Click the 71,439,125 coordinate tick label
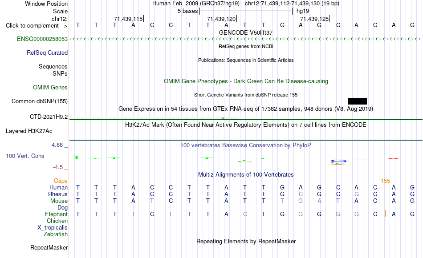This screenshot has width=423, height=258. (x=314, y=19)
